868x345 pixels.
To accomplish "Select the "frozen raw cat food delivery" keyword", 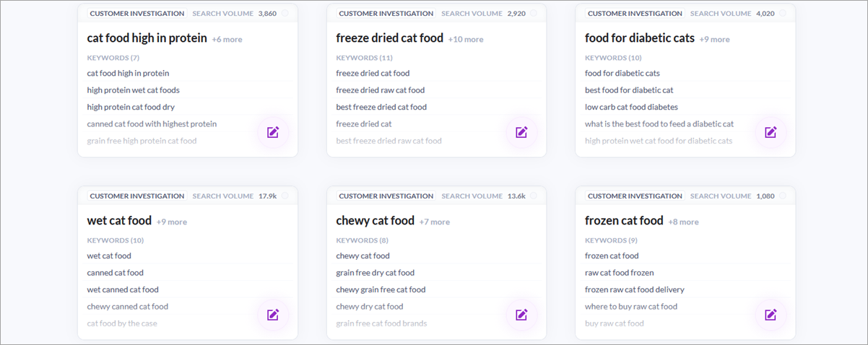I will [634, 289].
